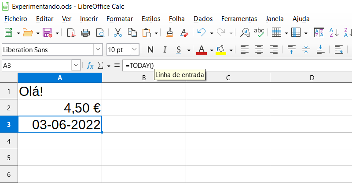The width and height of the screenshot is (352, 183).
Task: Click the Redo arrow icon
Action: (x=221, y=33)
